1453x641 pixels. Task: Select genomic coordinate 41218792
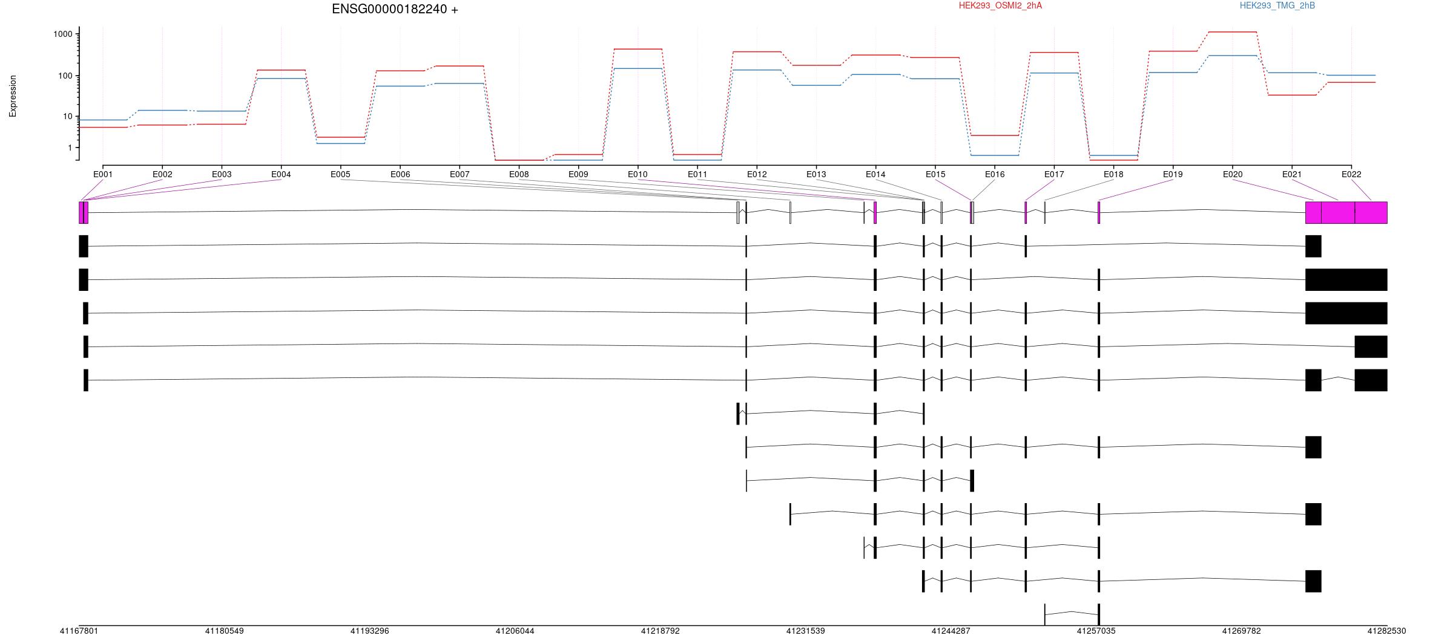[660, 631]
